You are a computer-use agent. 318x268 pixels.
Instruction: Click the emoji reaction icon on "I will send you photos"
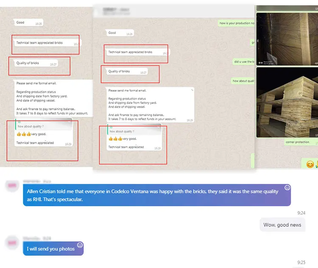(80, 245)
